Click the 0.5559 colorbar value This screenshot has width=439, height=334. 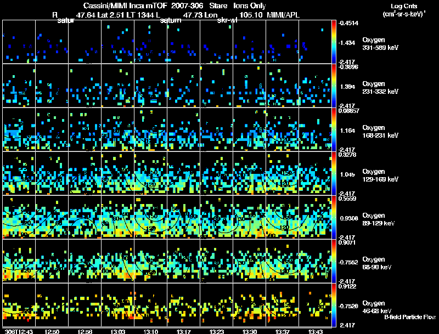347,199
